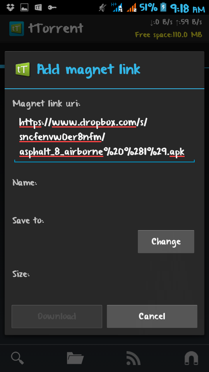
Task: Click the greyed Download button
Action: pyautogui.click(x=57, y=316)
